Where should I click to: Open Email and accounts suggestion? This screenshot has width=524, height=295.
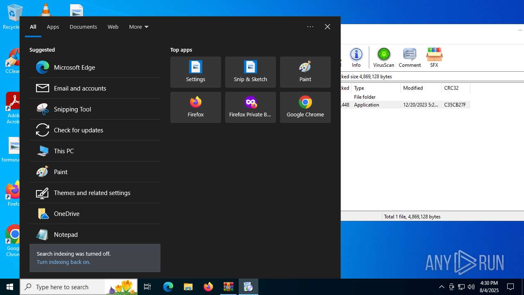point(95,88)
